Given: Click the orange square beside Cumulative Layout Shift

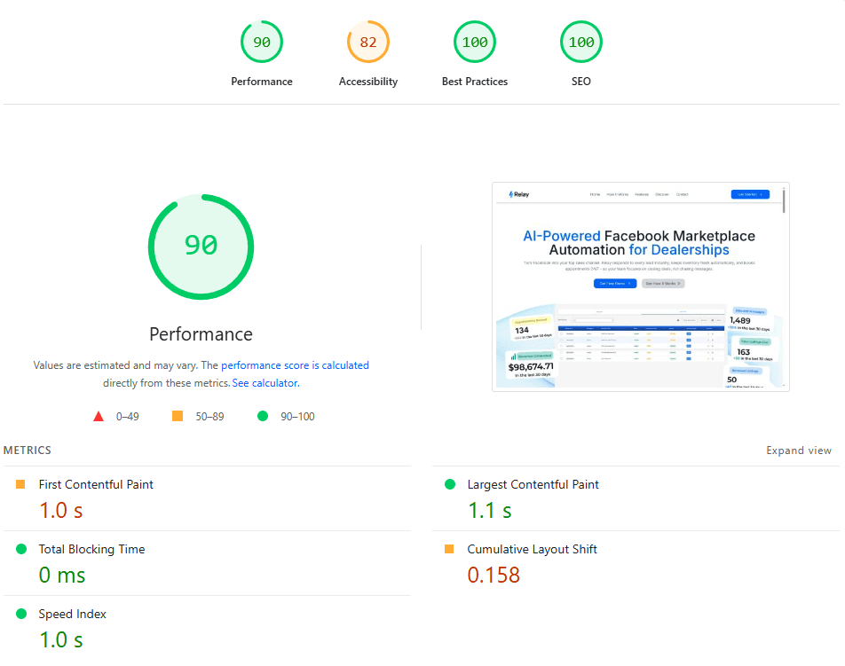Looking at the screenshot, I should click(449, 549).
